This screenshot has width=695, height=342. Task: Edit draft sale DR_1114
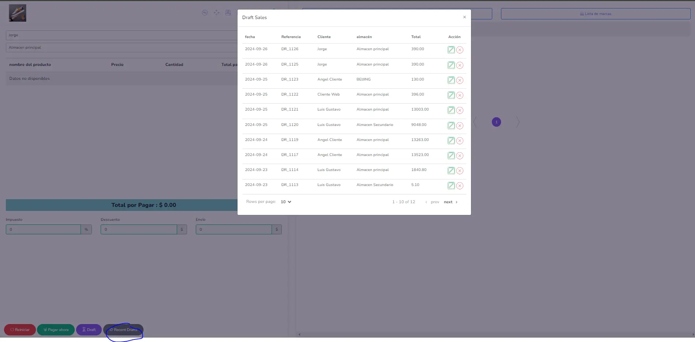[451, 171]
